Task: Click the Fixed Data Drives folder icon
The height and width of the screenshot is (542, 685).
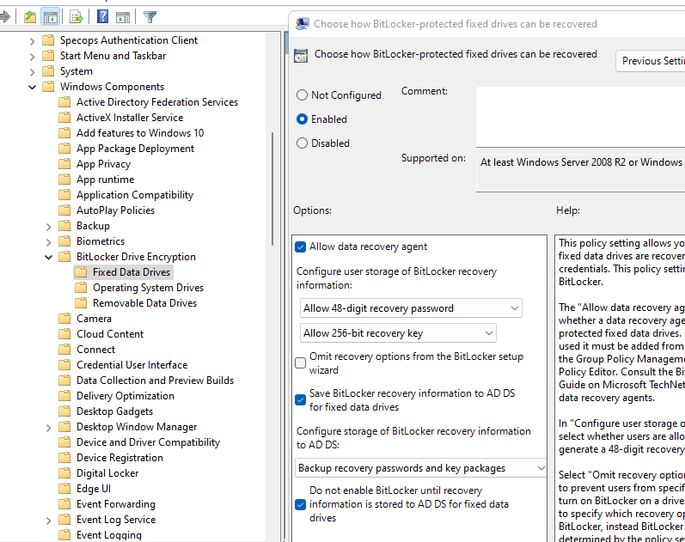Action: 81,272
